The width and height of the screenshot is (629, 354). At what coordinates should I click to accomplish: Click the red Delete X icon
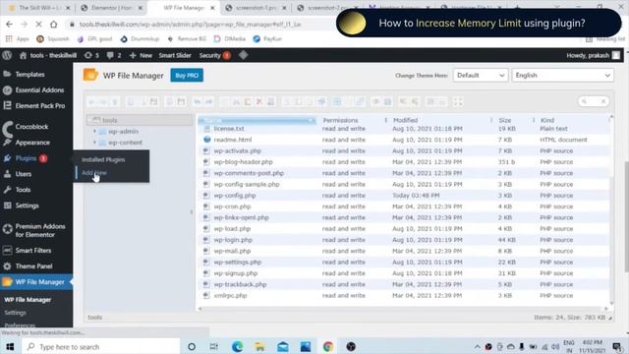[x=259, y=102]
